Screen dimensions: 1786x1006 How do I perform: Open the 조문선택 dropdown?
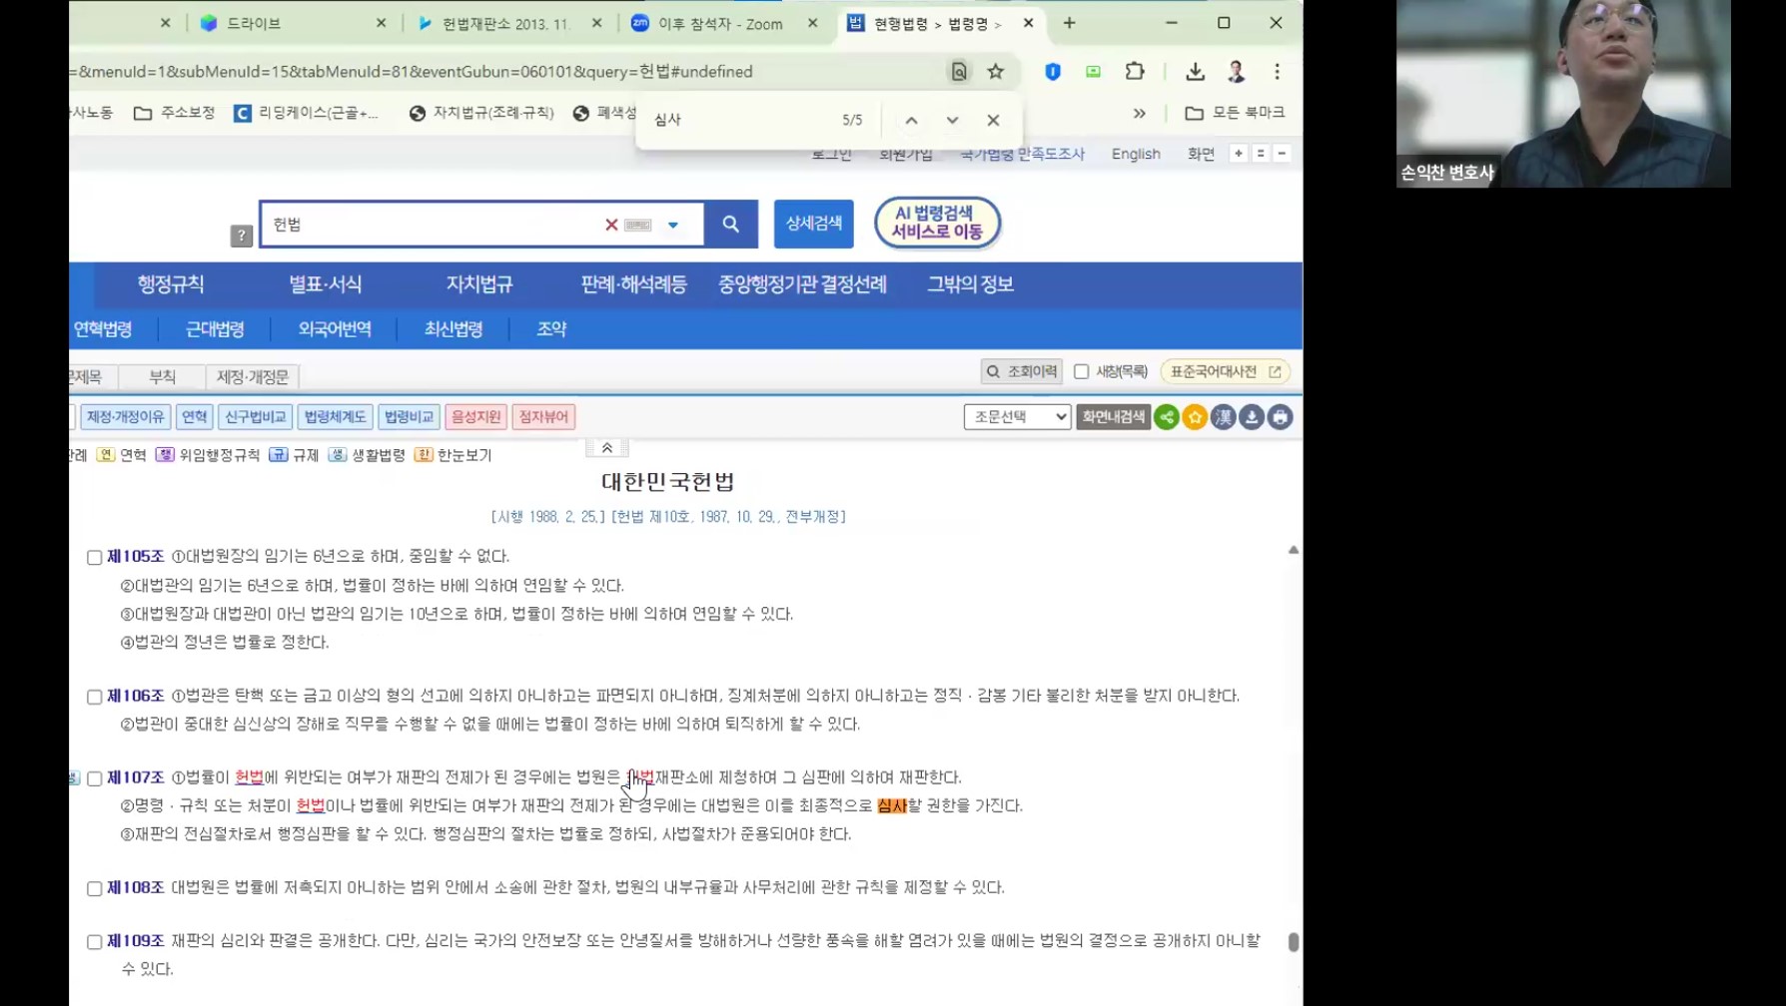click(1017, 417)
